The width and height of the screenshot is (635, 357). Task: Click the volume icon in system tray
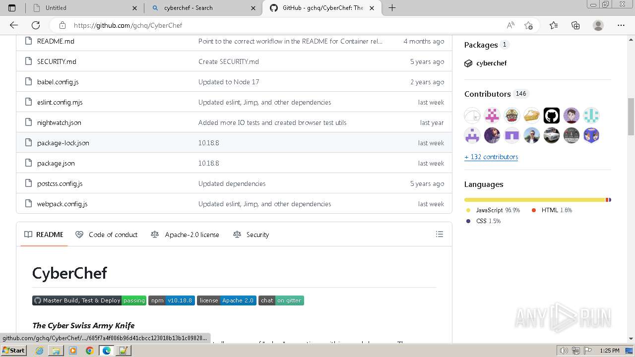pos(564,351)
